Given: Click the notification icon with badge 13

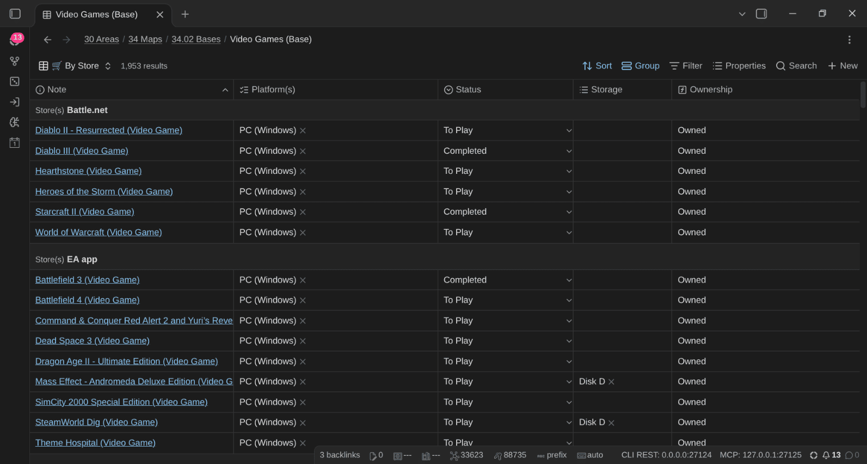Looking at the screenshot, I should coord(15,40).
